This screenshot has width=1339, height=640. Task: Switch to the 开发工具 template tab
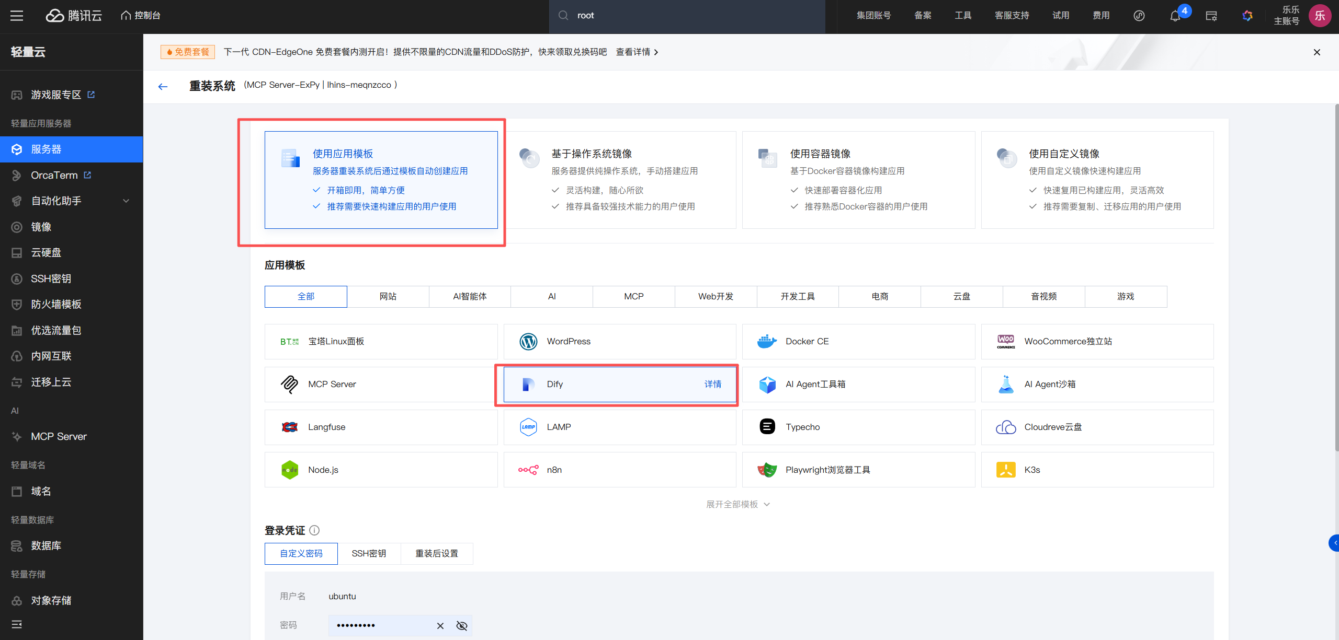click(798, 297)
